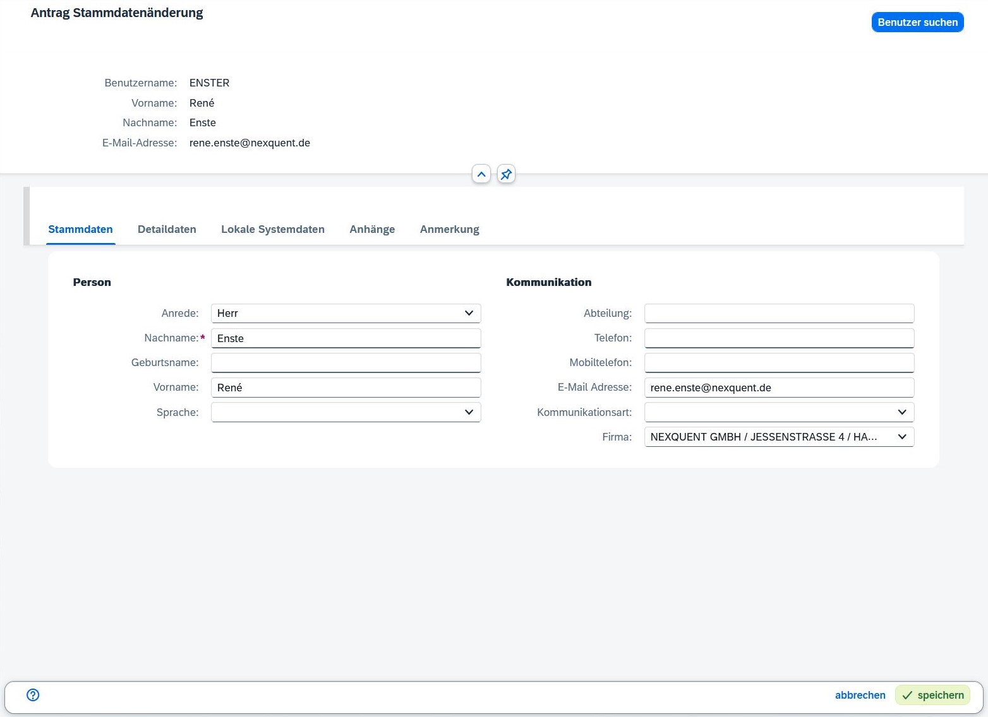This screenshot has width=988, height=717.
Task: Select the Stammdaten tab
Action: point(80,229)
